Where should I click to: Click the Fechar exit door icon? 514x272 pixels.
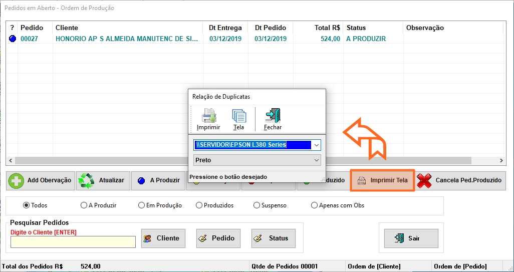[x=273, y=116]
